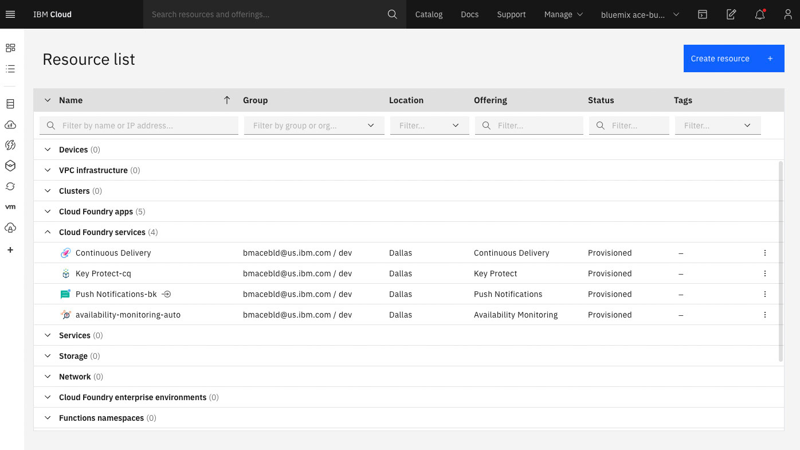Click the Key Protect-cq service icon
This screenshot has width=800, height=450.
point(65,273)
